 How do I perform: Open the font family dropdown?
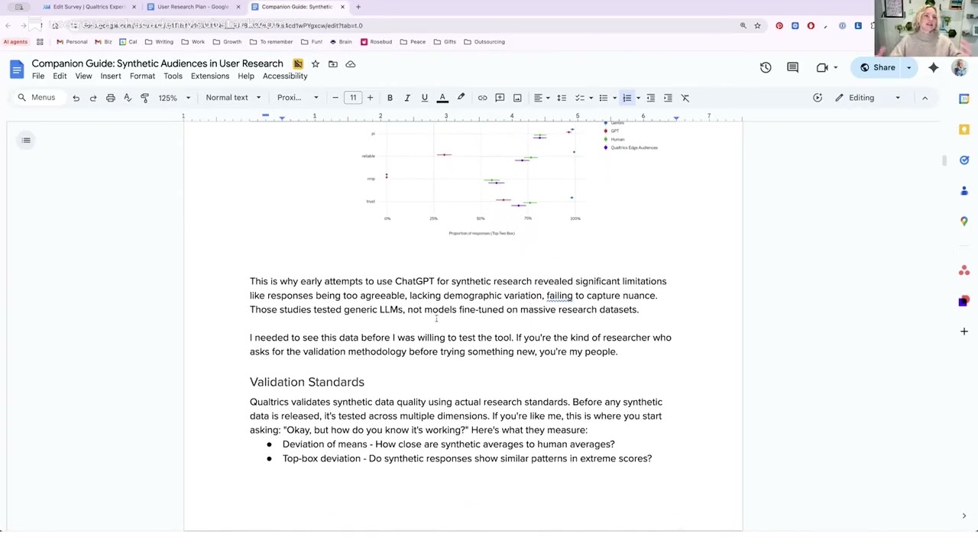[x=298, y=98]
